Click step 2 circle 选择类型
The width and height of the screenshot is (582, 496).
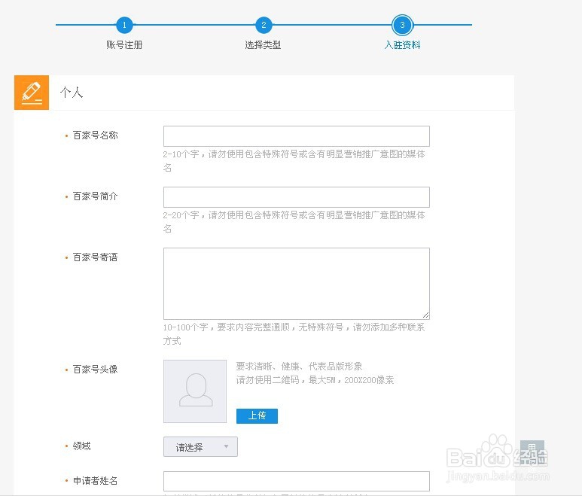pos(264,25)
